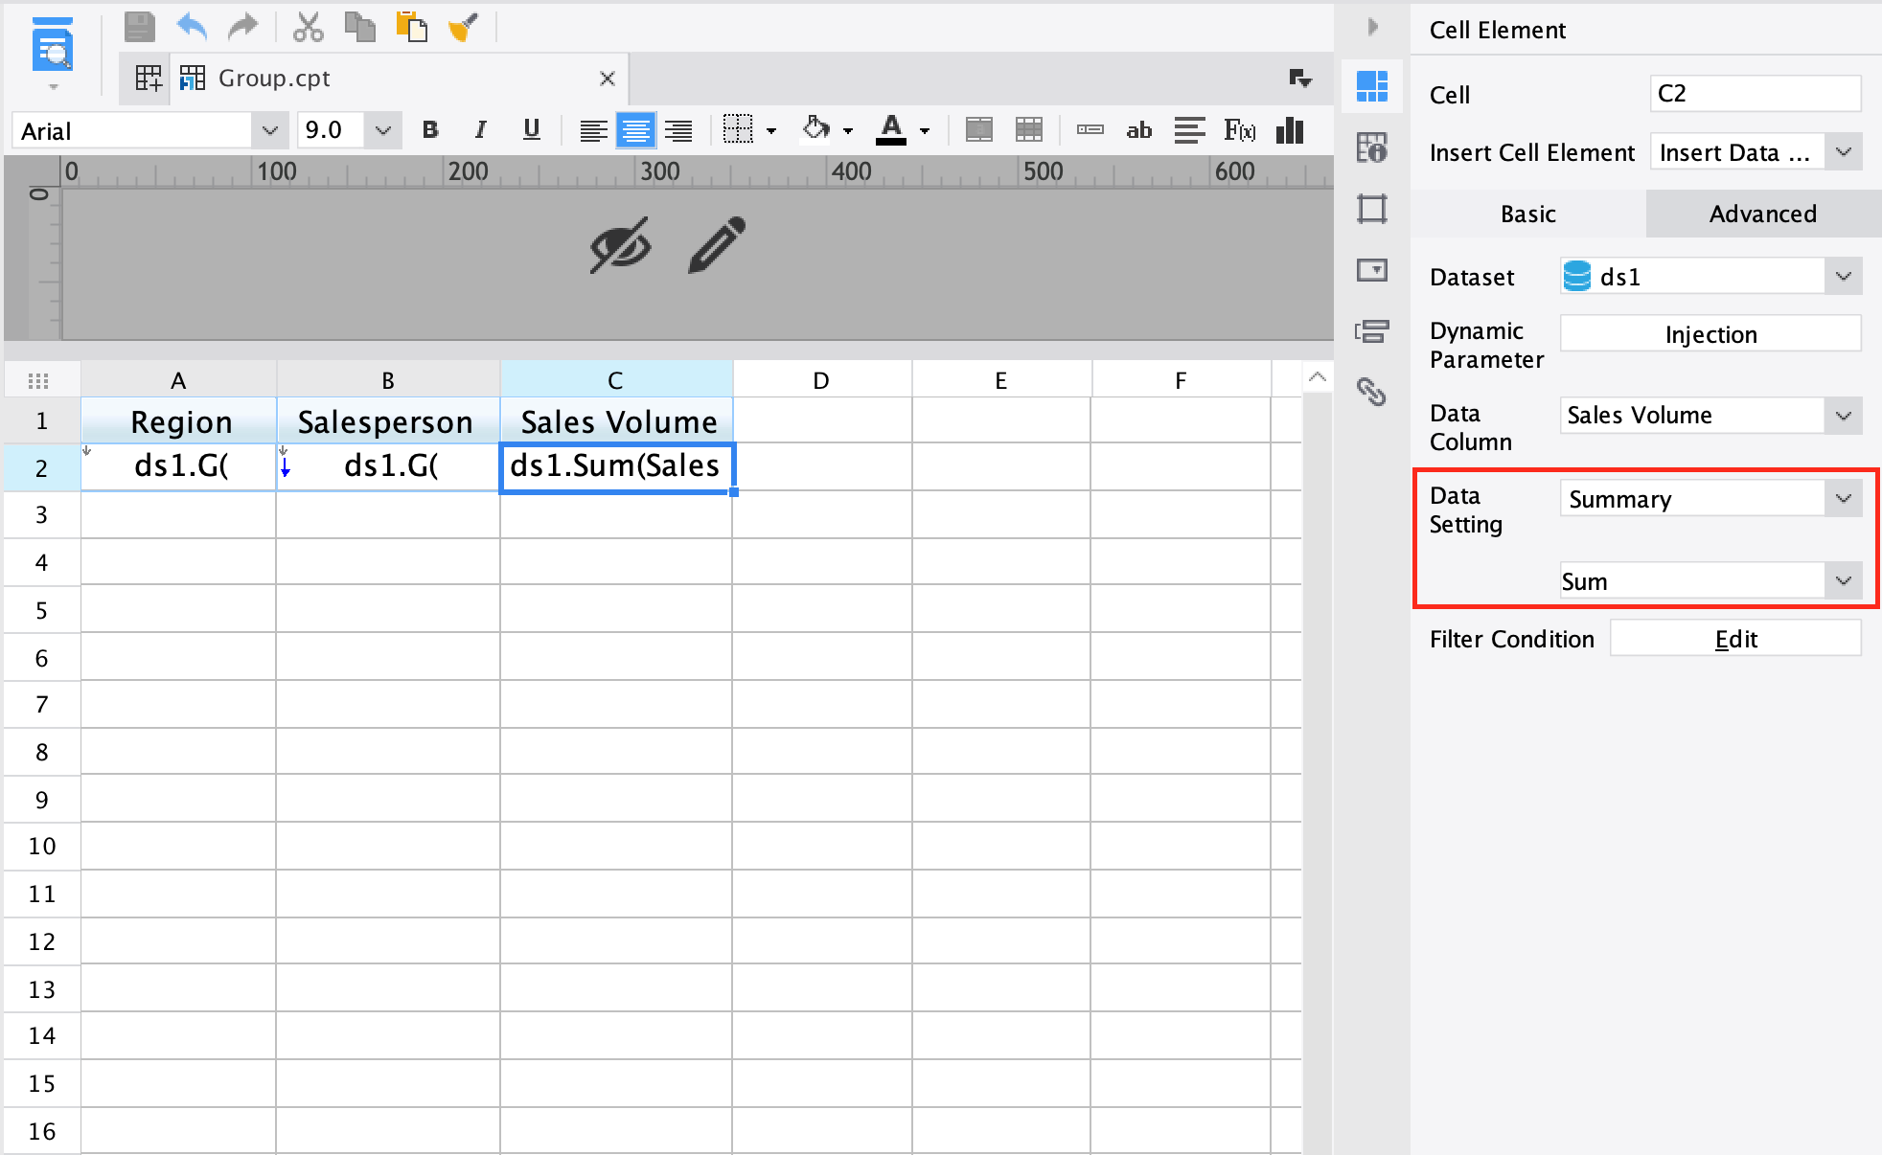Select the Group.cpt file tab
1882x1155 pixels.
click(x=274, y=79)
